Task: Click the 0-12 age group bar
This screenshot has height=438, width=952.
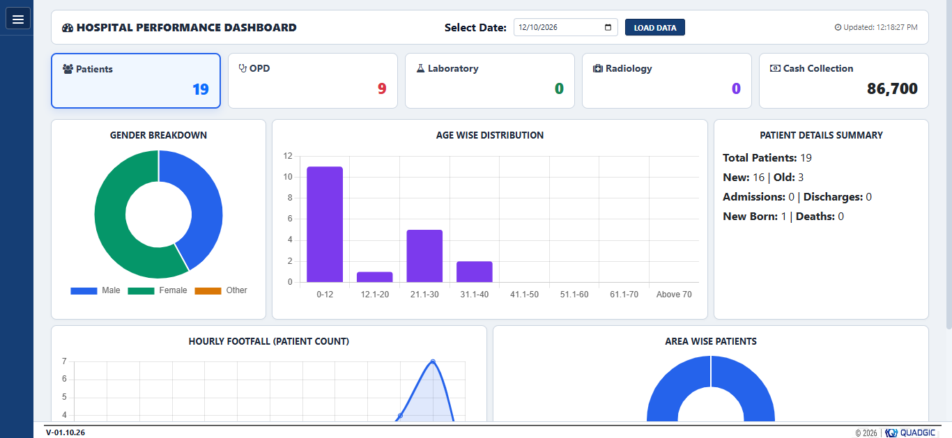Action: click(325, 224)
